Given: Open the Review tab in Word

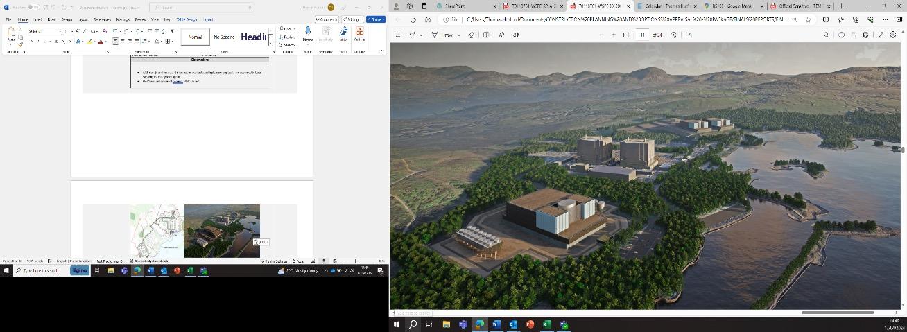Looking at the screenshot, I should (x=141, y=19).
